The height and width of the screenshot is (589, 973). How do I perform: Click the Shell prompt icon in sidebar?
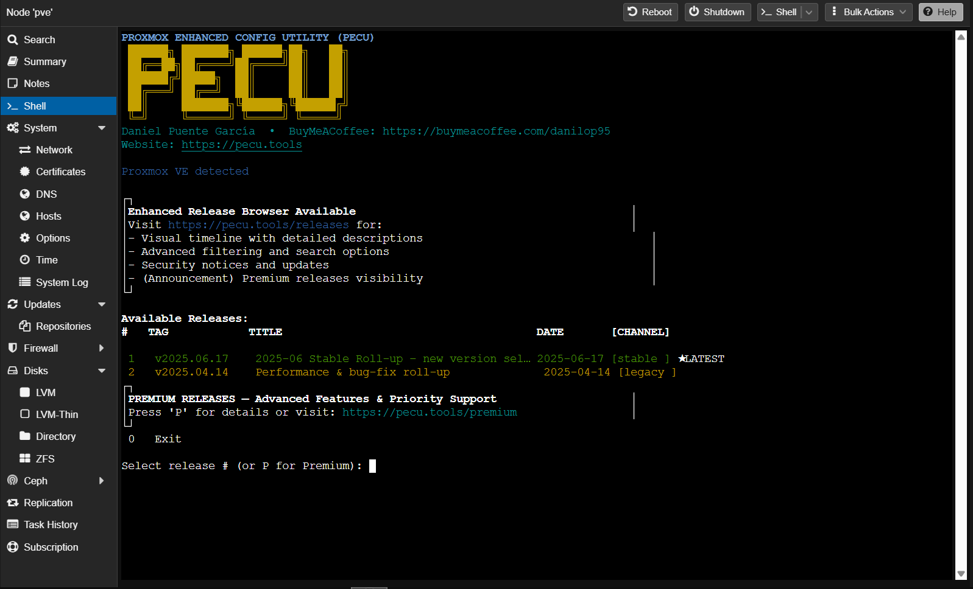click(x=12, y=106)
